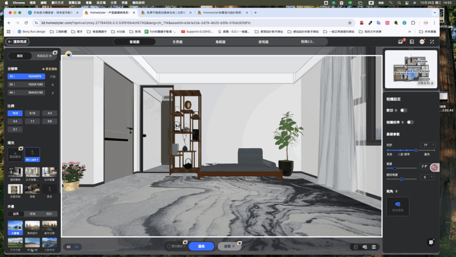
Task: Select the 9:16 aspect ratio option
Action: (33, 113)
